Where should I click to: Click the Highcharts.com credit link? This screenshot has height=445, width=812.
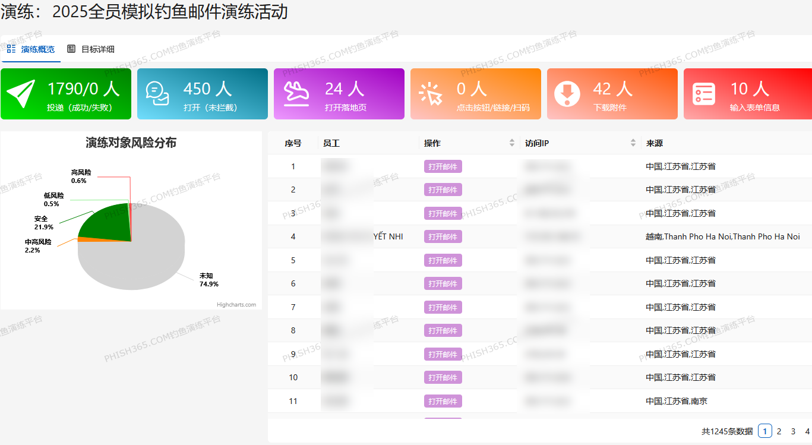(x=236, y=305)
